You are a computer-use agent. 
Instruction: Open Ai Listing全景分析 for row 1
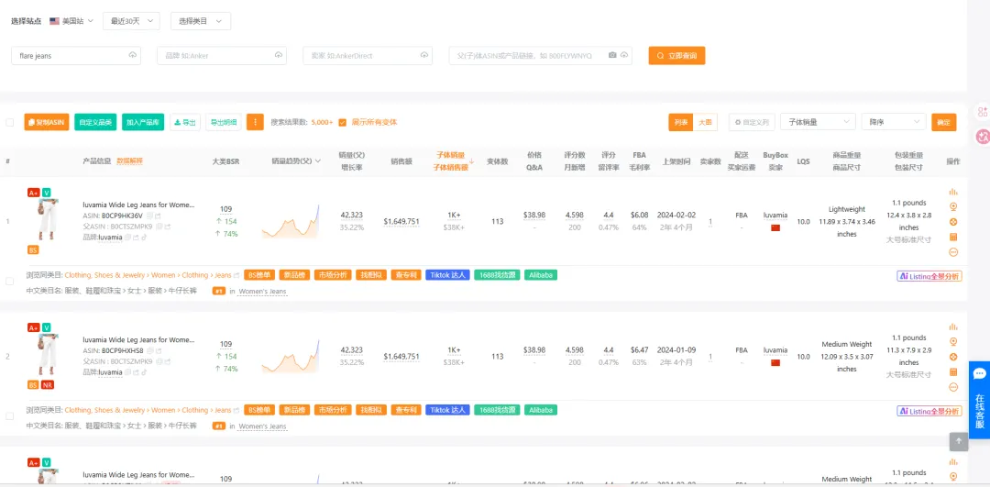pos(929,276)
